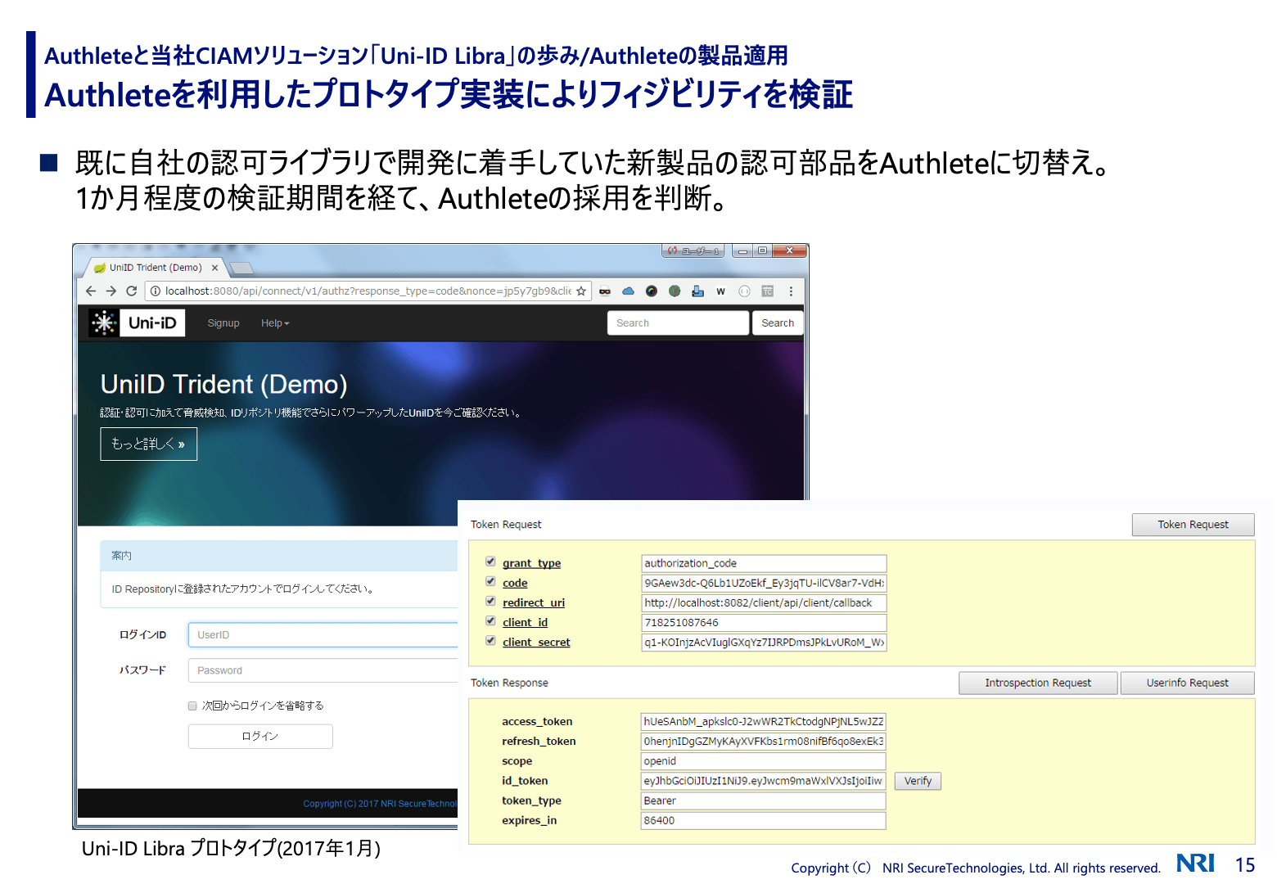Click the redirect_uri value field
1277x884 pixels.
764,602
